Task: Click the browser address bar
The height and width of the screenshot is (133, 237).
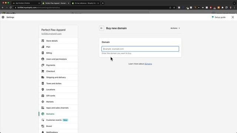Action: [91, 7]
